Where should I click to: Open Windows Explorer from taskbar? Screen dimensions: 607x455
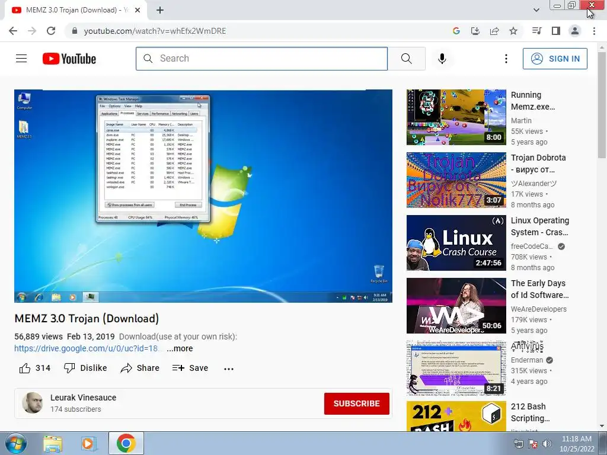[53, 444]
